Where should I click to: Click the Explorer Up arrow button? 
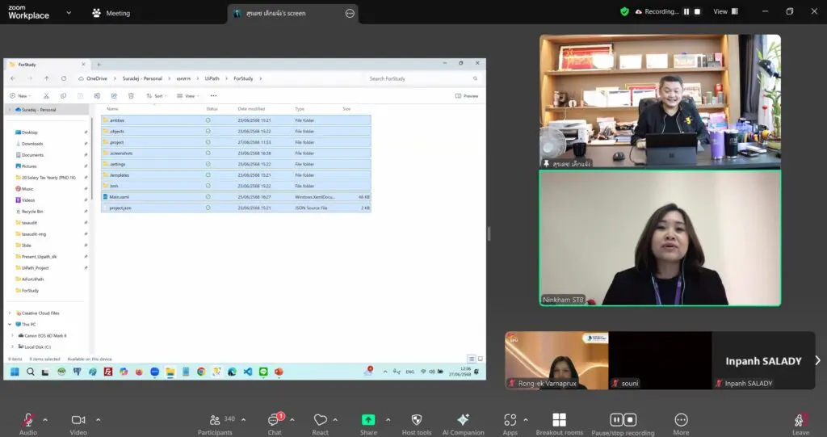46,78
